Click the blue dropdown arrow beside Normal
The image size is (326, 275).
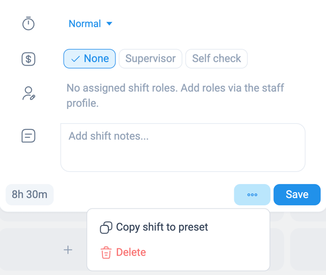[x=109, y=23]
